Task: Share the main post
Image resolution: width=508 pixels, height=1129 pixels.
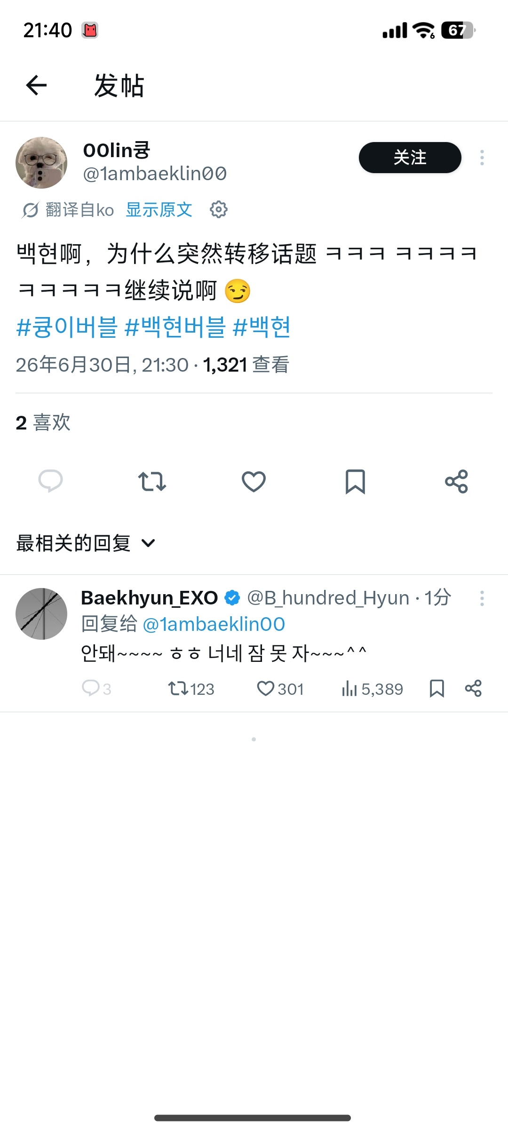Action: [456, 481]
